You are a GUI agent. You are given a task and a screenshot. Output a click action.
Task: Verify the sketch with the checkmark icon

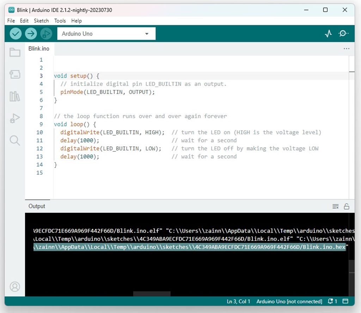[x=15, y=34]
